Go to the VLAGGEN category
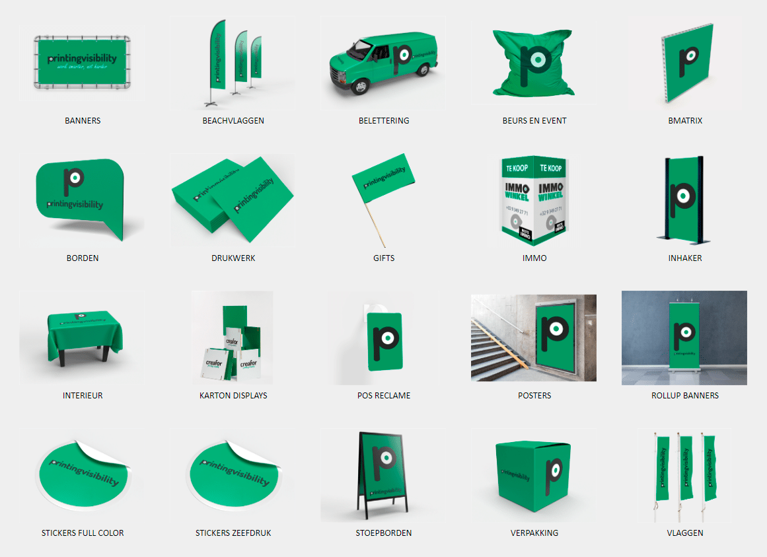Screen dimensions: 767x557 685,533
